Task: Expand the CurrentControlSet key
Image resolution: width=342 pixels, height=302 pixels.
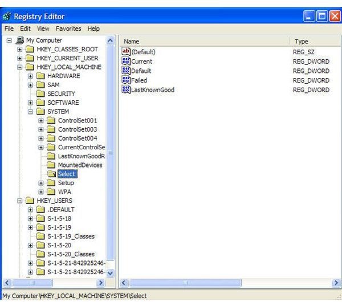Action: 41,148
